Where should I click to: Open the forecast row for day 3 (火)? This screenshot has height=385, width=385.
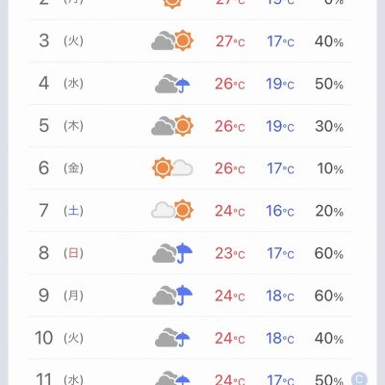[191, 41]
